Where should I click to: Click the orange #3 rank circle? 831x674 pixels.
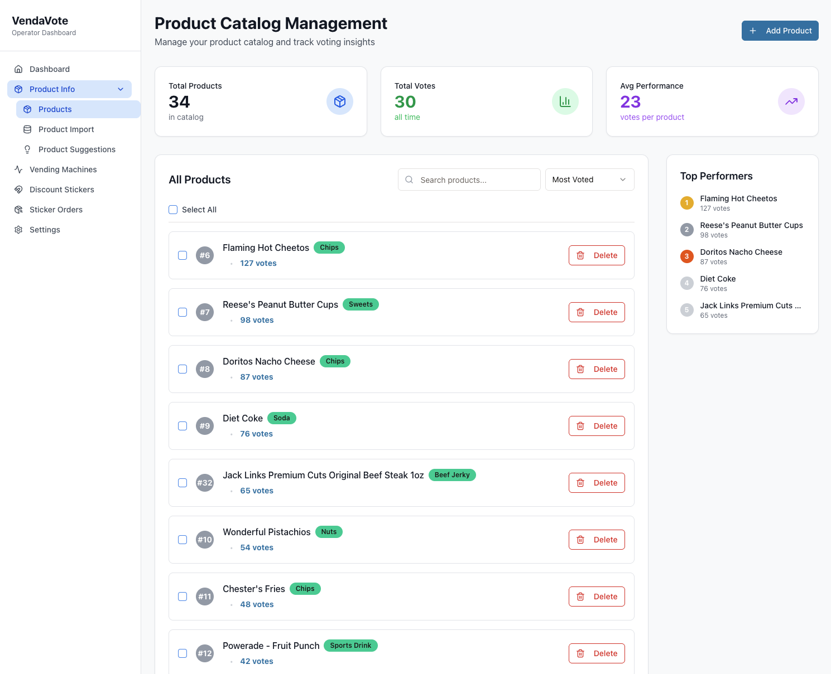point(687,256)
